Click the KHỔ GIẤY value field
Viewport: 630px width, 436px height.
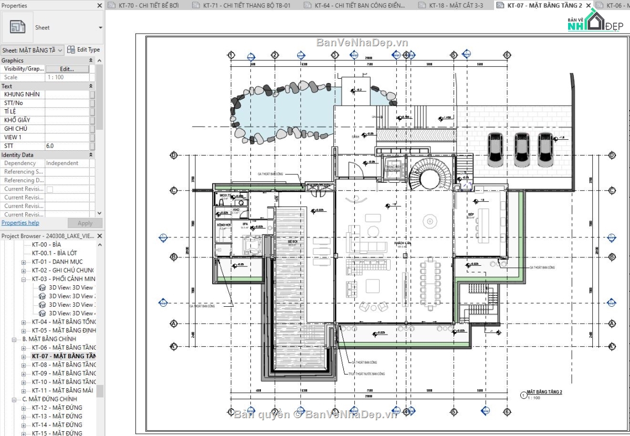67,120
